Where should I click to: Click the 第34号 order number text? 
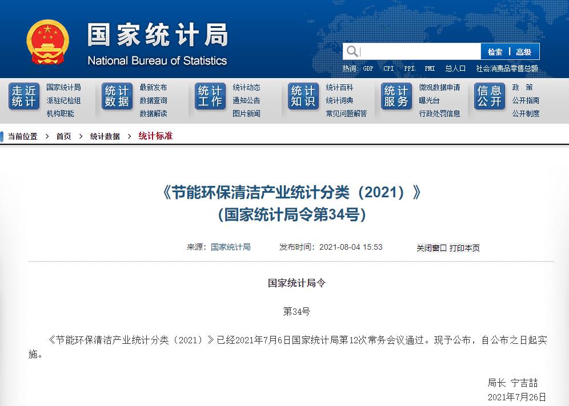point(296,311)
